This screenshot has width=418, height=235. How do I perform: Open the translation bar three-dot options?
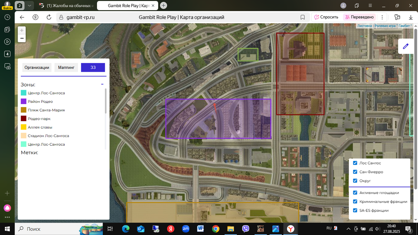tap(382, 17)
